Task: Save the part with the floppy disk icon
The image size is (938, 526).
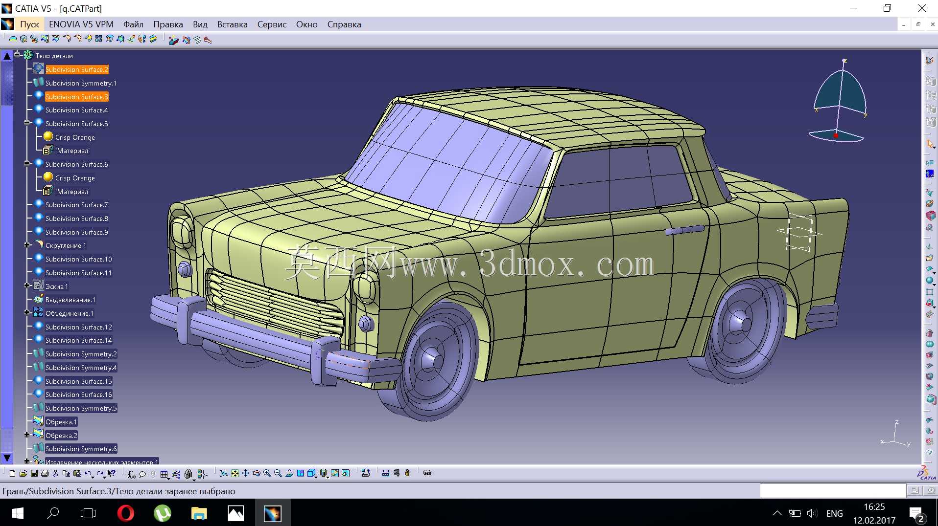Action: (34, 473)
